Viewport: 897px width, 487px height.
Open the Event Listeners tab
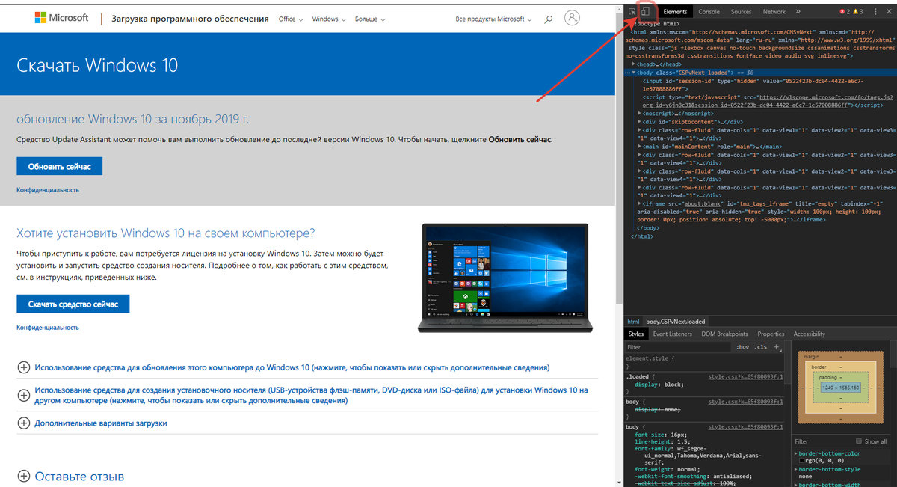[671, 334]
